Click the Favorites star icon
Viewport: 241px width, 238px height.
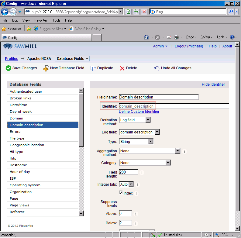coord(4,29)
